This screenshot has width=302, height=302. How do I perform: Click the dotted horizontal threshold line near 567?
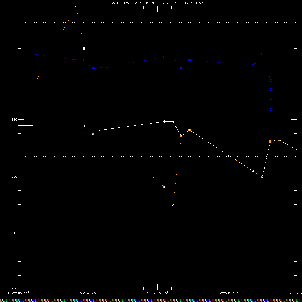(157, 156)
